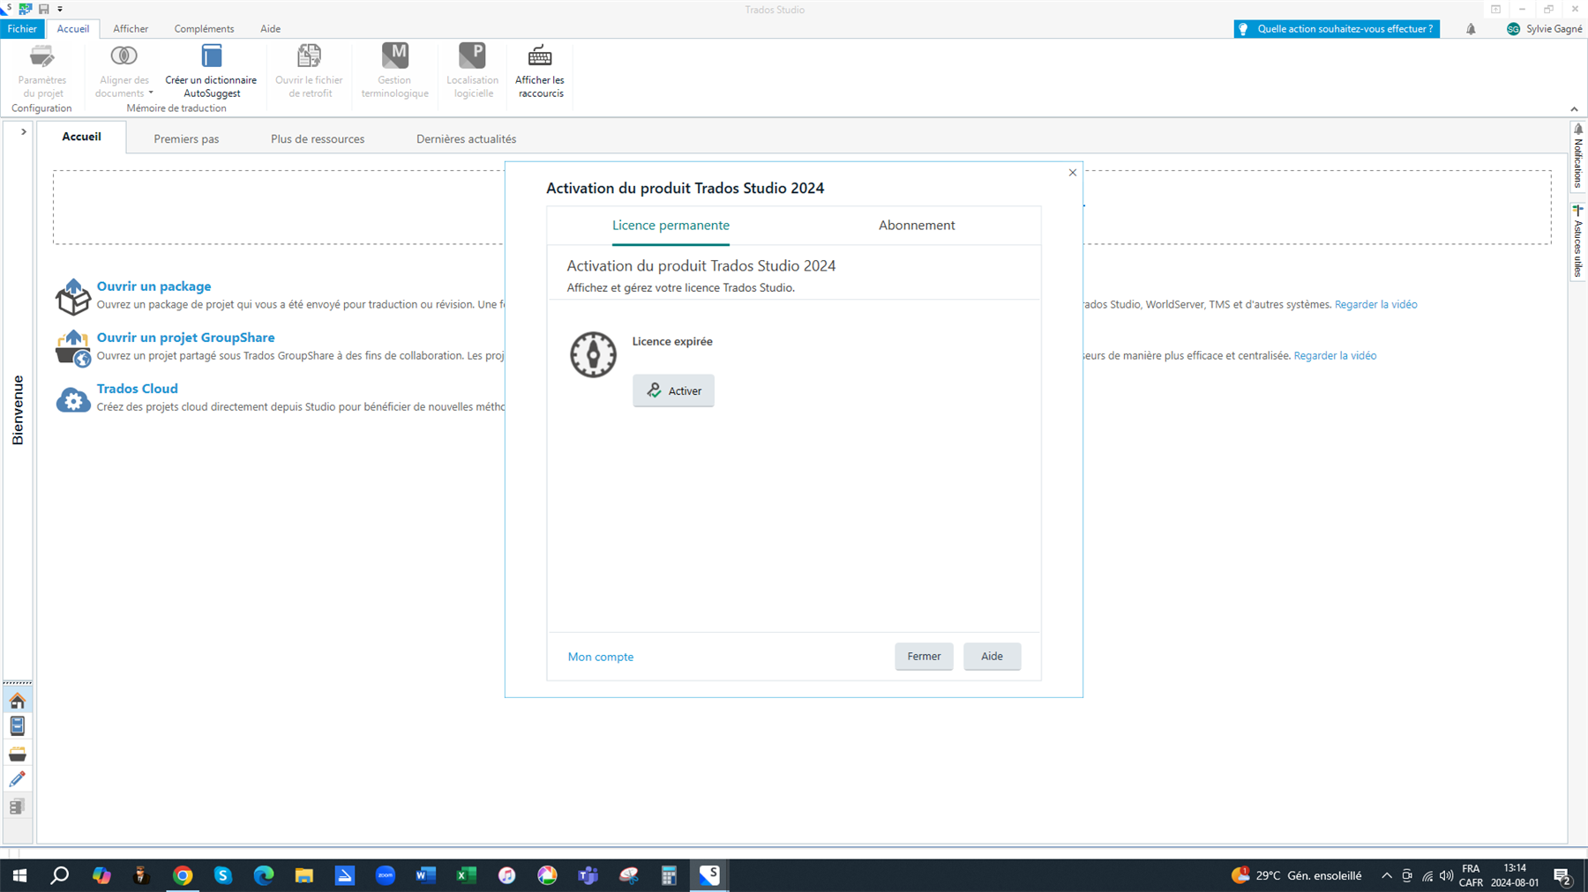Open Skype from the taskbar
1588x892 pixels.
pos(222,875)
